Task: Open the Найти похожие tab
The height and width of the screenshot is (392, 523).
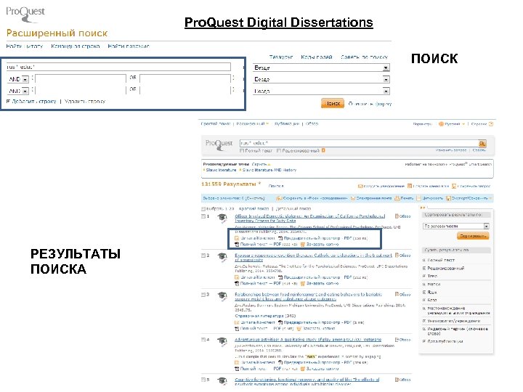Action: point(129,46)
